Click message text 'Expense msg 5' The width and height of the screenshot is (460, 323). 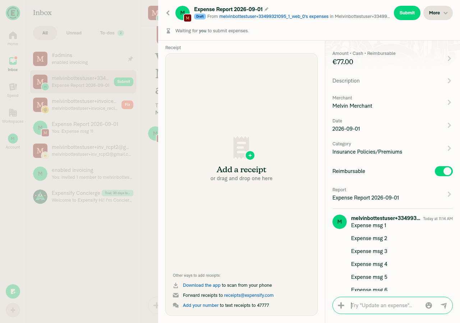click(x=369, y=277)
